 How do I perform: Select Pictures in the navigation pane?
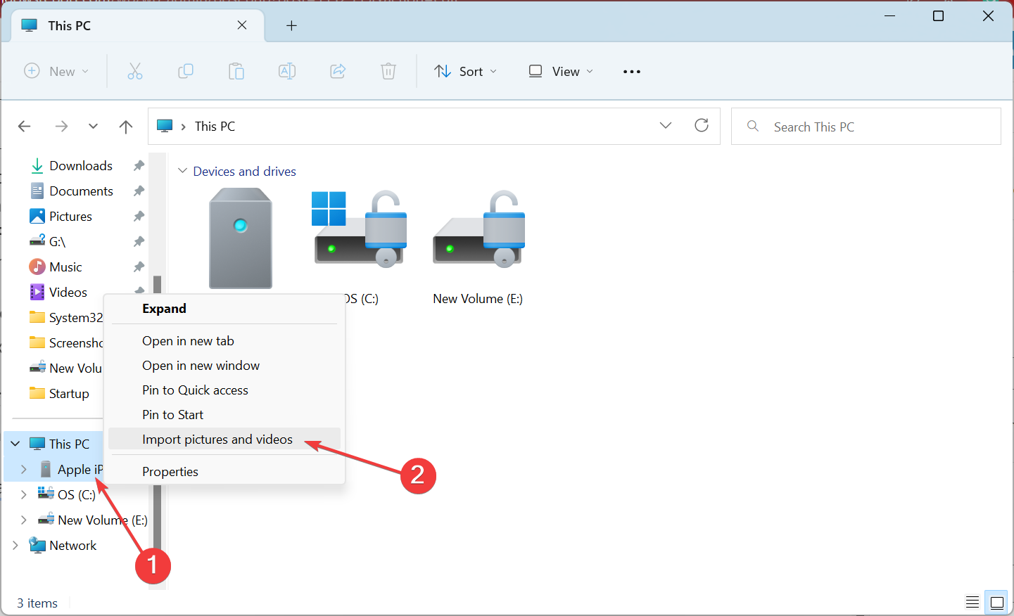coord(70,216)
